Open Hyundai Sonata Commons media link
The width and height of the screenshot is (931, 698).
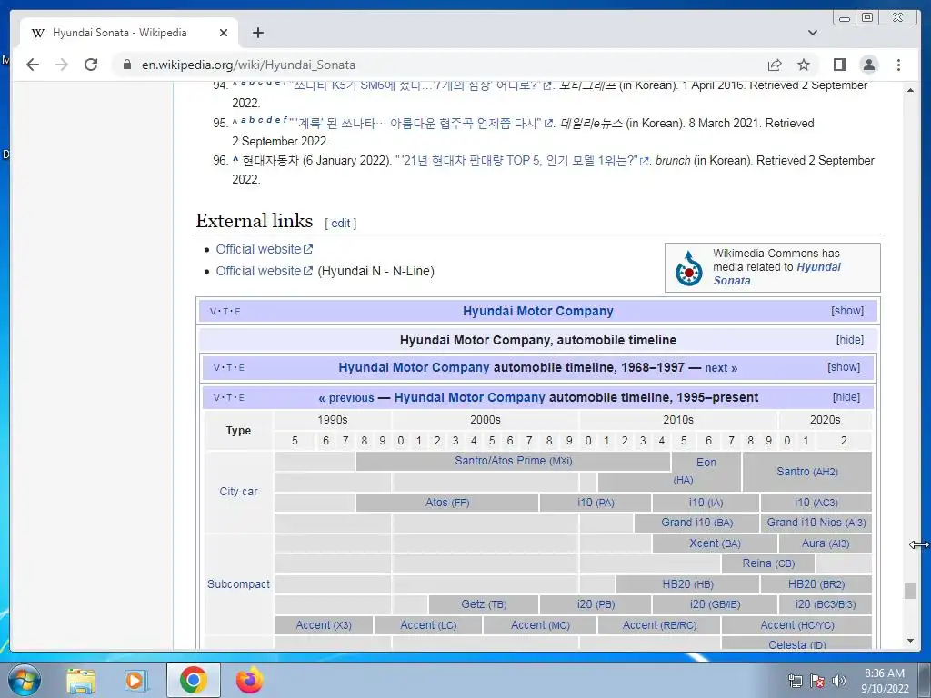tap(777, 274)
